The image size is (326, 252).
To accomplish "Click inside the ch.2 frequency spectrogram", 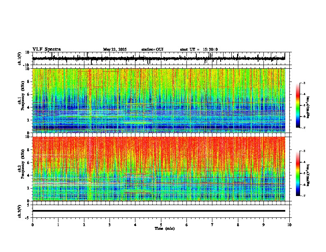I will [x=159, y=169].
